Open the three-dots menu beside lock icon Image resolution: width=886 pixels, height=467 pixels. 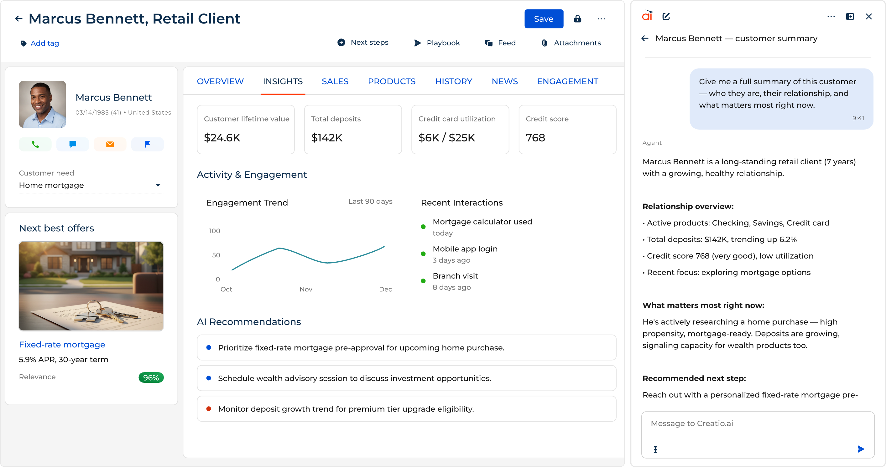pos(601,19)
